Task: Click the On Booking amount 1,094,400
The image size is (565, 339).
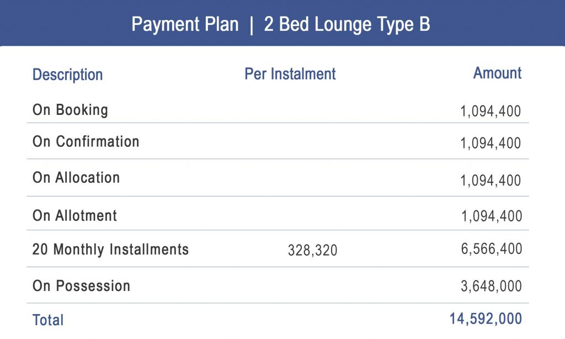Action: (x=491, y=111)
